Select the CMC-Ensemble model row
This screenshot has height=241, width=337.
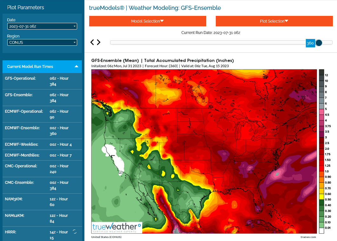point(42,185)
